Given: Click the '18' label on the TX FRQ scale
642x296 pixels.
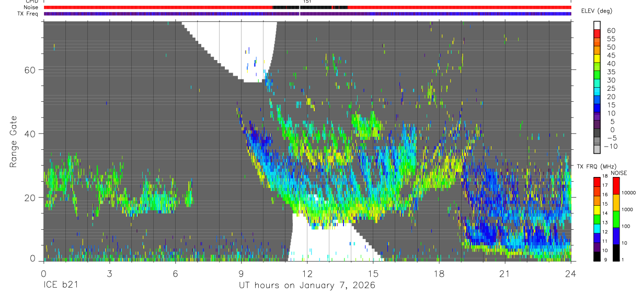Looking at the screenshot, I should (605, 176).
